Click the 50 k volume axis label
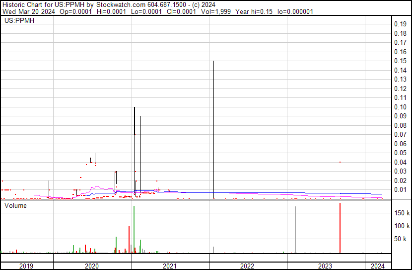412x270 pixels. [x=402, y=239]
